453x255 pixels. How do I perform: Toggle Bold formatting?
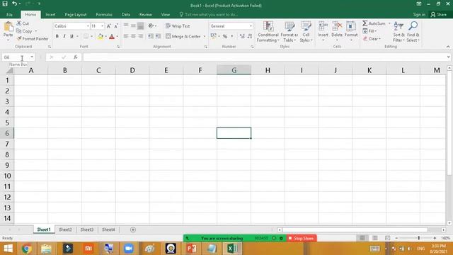tap(57, 36)
